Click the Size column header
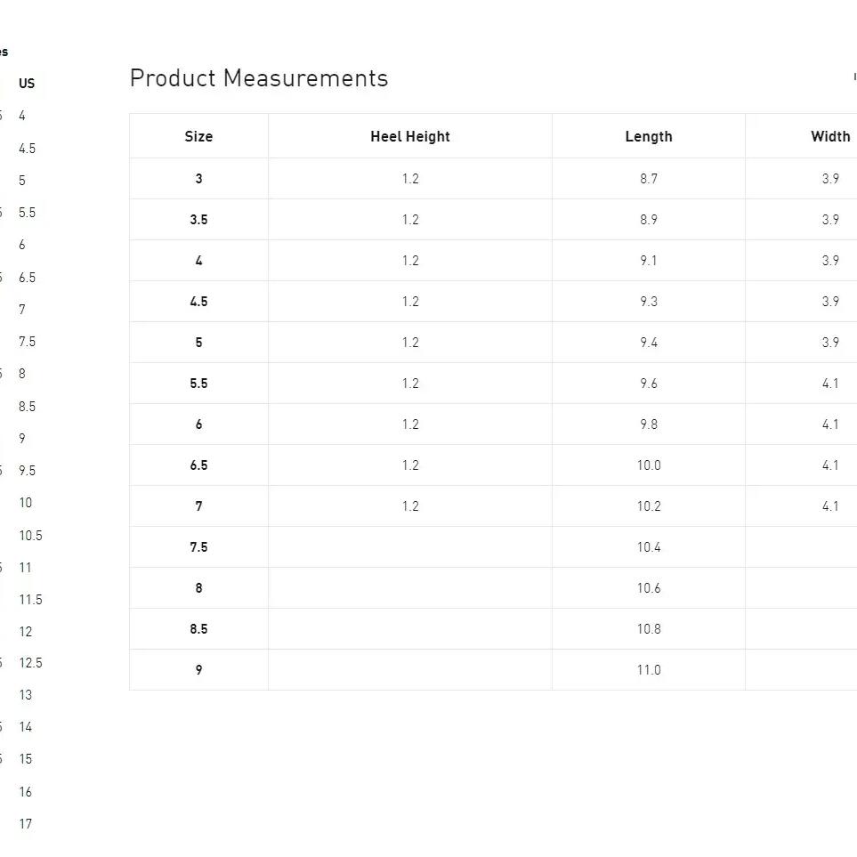The image size is (857, 857). (x=198, y=137)
